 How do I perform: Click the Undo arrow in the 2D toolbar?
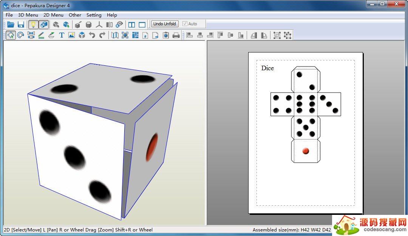click(x=91, y=35)
